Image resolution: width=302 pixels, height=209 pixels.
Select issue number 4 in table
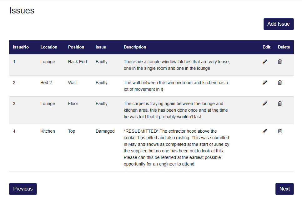point(14,131)
